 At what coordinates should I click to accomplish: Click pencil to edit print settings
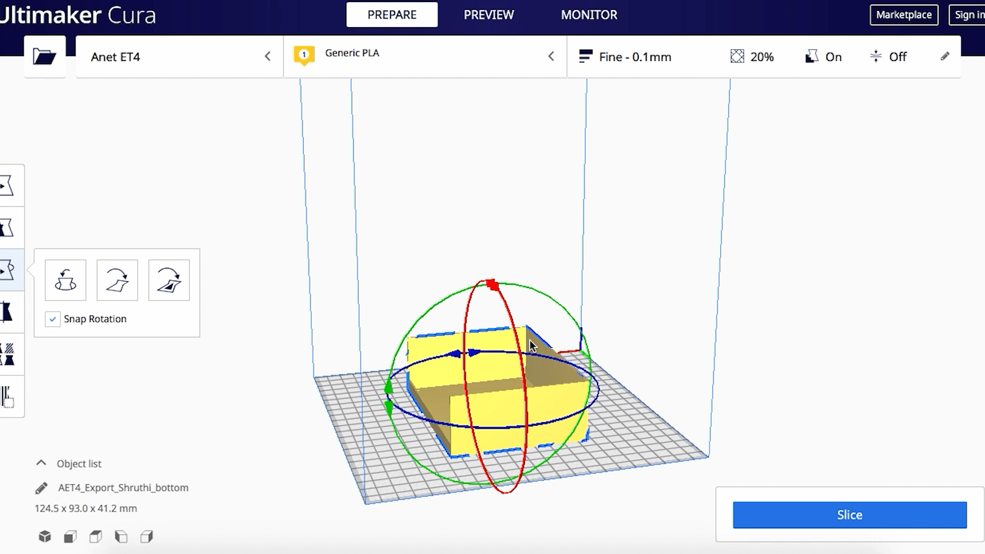coord(945,56)
